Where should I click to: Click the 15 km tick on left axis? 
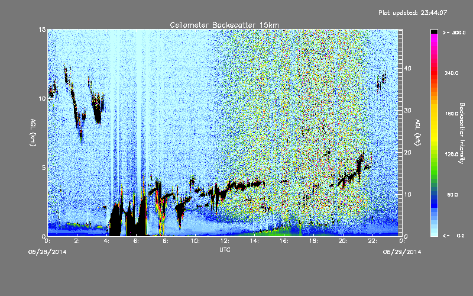42,30
